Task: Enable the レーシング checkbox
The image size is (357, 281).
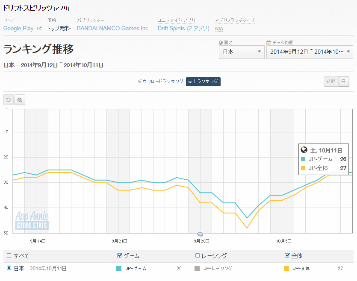Action: coord(198,256)
